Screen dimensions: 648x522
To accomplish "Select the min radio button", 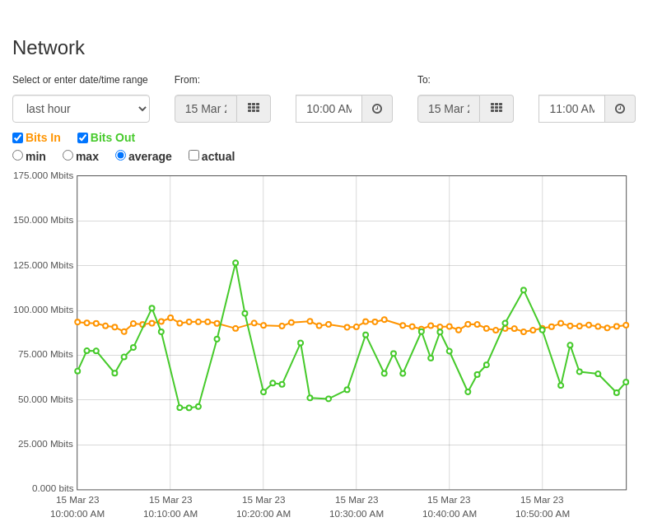I will click(18, 156).
